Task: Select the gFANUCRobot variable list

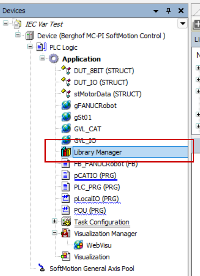Action: (x=95, y=106)
